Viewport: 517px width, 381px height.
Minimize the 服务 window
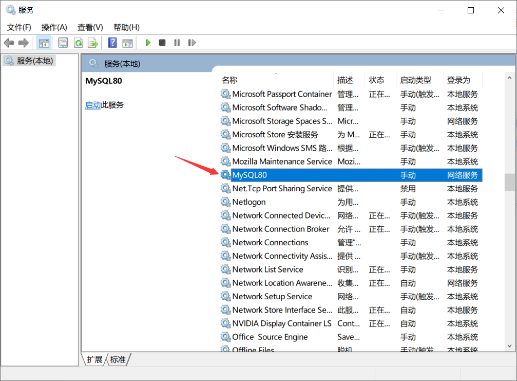441,10
